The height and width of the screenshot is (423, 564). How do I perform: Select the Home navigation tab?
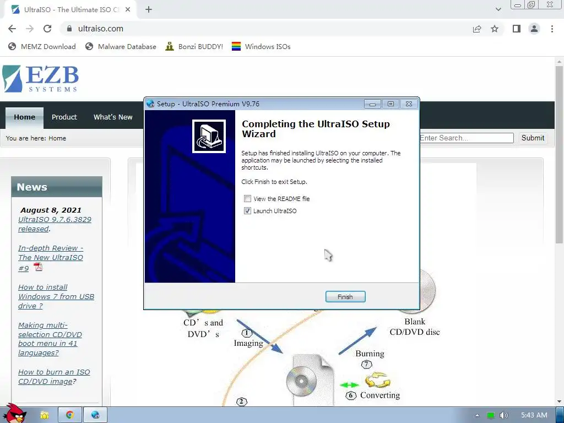click(x=24, y=117)
